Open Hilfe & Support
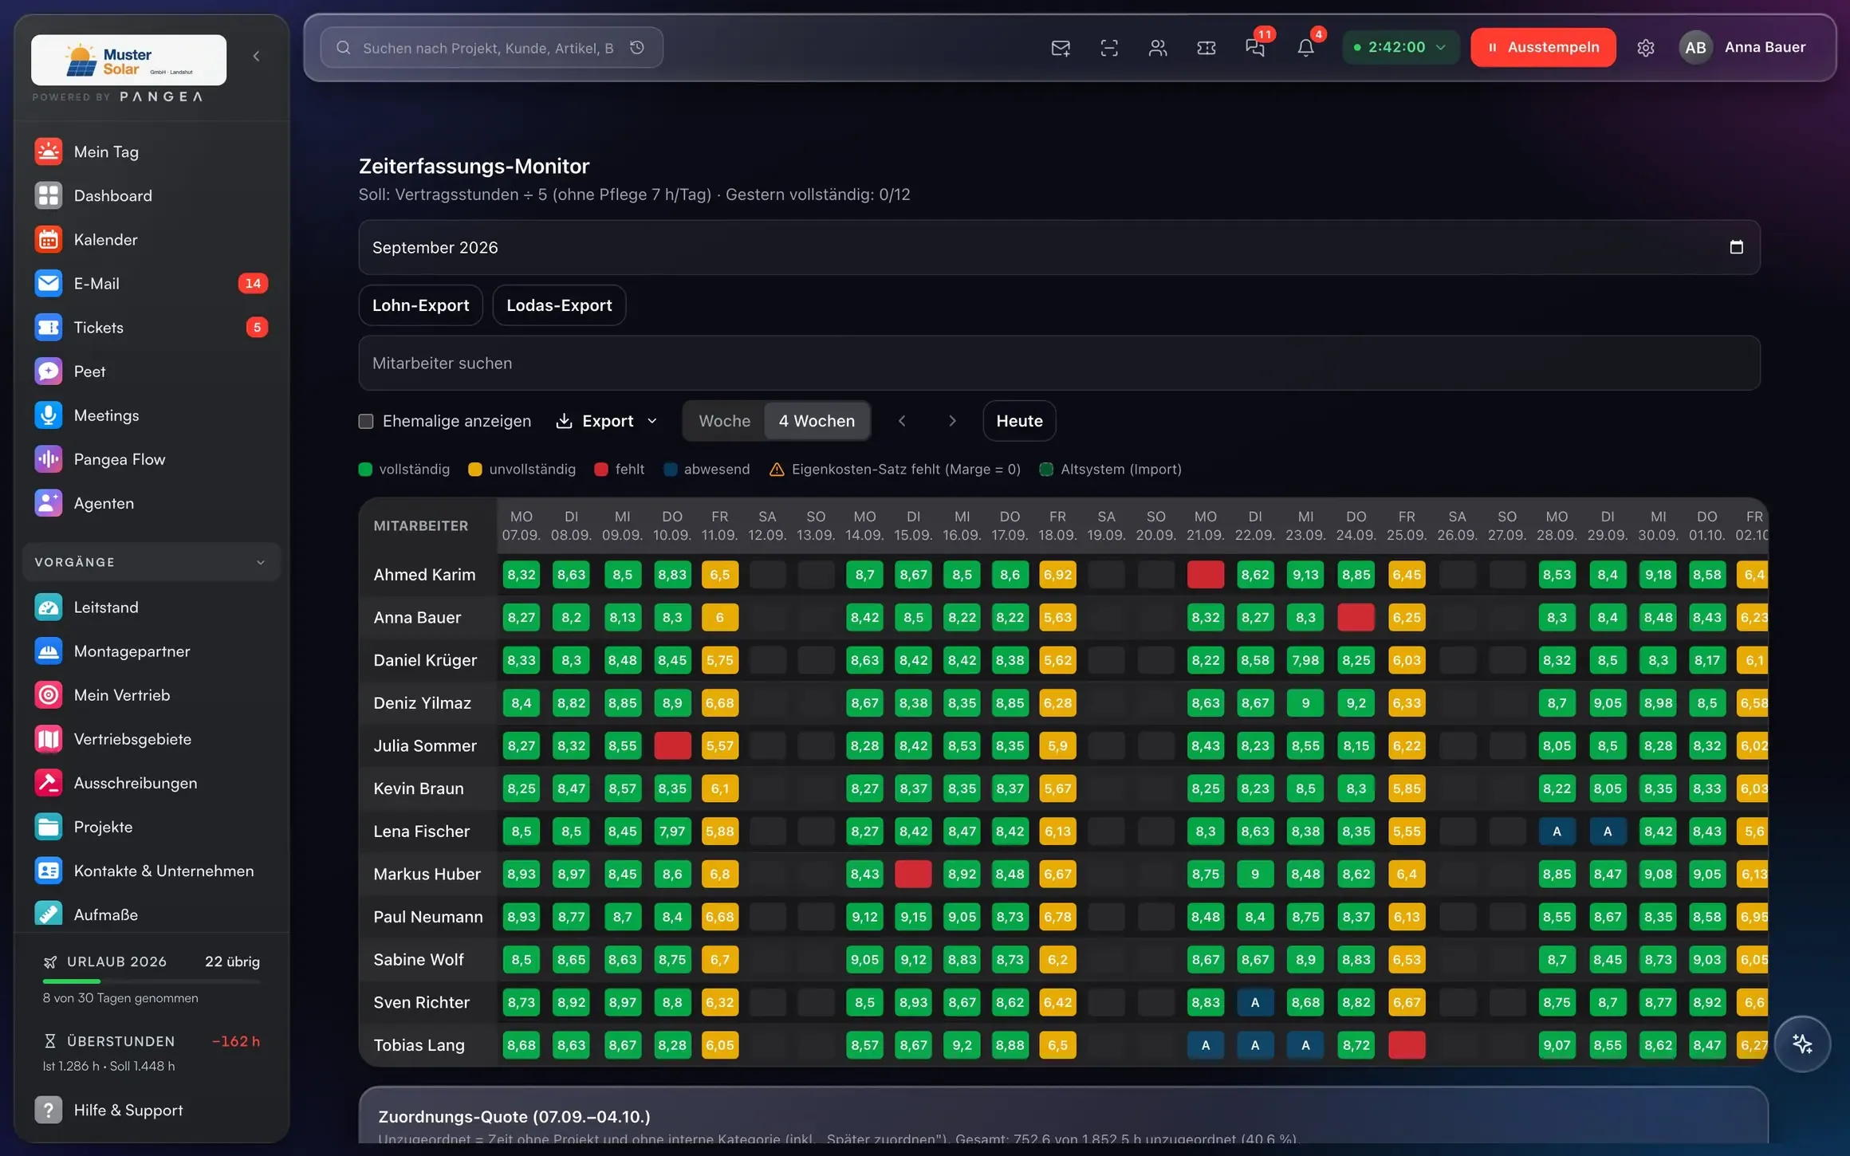 click(152, 1110)
